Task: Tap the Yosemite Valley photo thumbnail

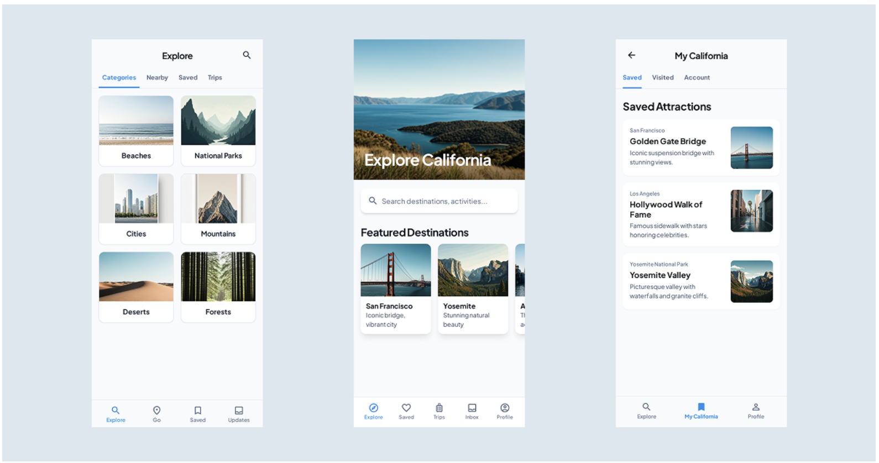Action: (x=752, y=281)
